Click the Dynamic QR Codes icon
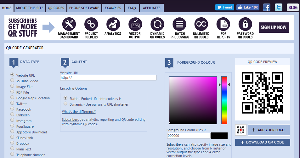 (157, 24)
